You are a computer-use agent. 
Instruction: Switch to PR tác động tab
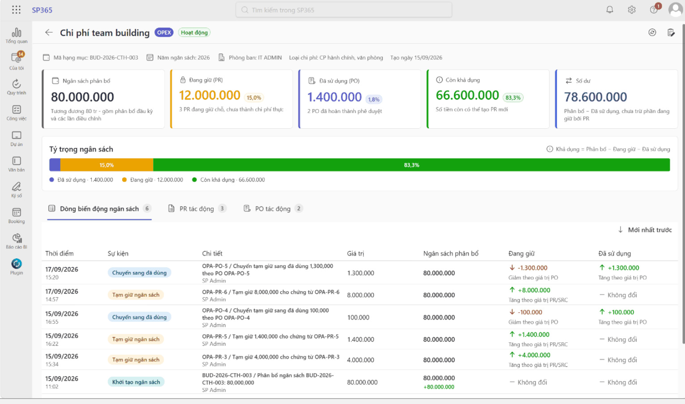pos(197,209)
